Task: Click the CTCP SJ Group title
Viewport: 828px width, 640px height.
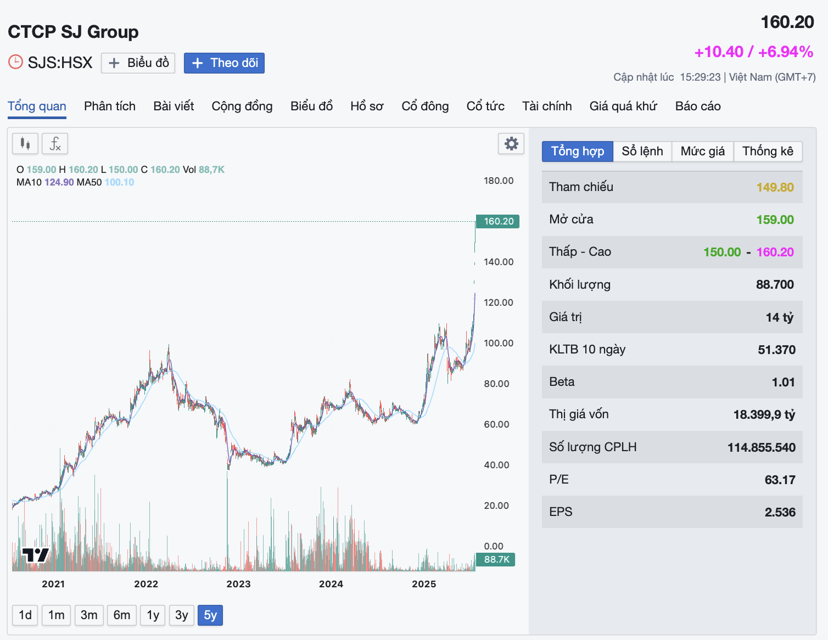Action: click(73, 32)
